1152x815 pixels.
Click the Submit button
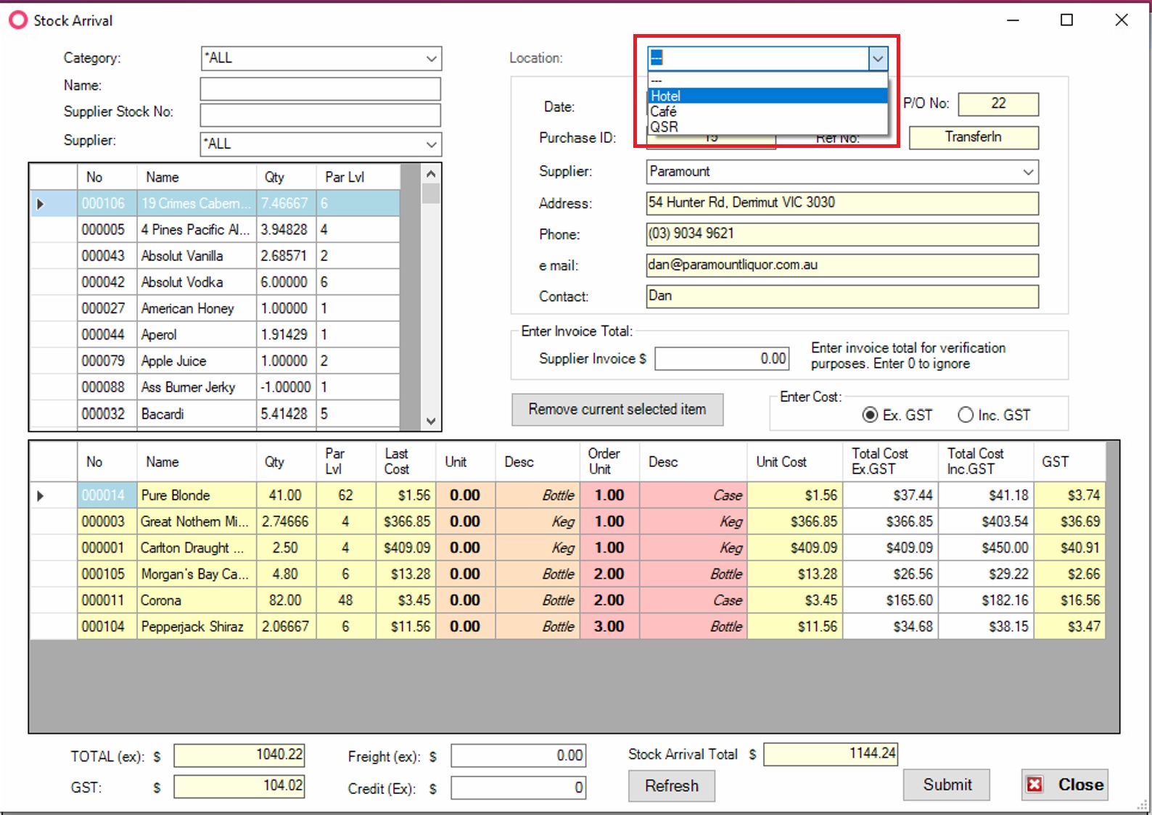[x=947, y=785]
